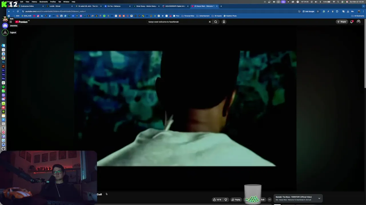Launch Media Encoder from the dock
The image size is (366, 205).
tap(3, 79)
